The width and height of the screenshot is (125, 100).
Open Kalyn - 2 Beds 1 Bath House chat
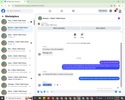(x=17, y=36)
